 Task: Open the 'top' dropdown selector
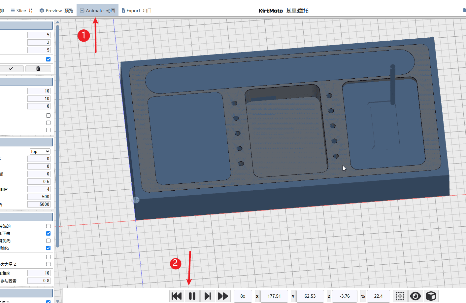40,151
